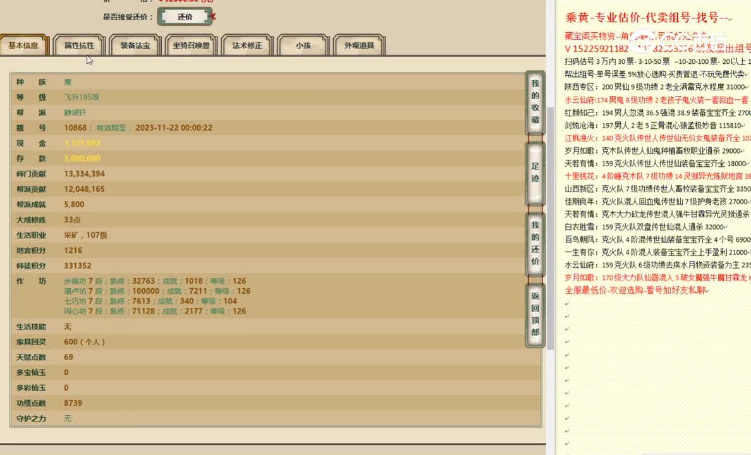This screenshot has width=751, height=455.
Task: Click the 七巧坊 workshop line
Action: click(x=150, y=301)
